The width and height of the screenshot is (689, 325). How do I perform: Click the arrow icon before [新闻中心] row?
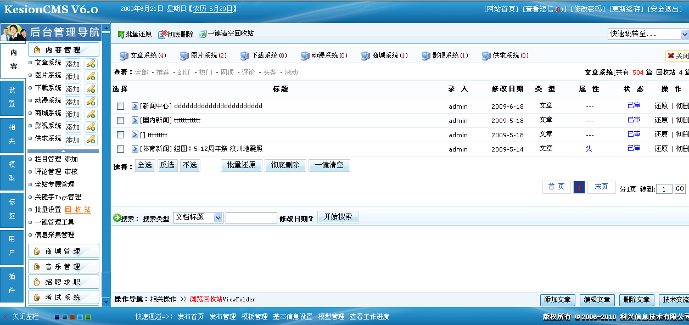(x=135, y=106)
